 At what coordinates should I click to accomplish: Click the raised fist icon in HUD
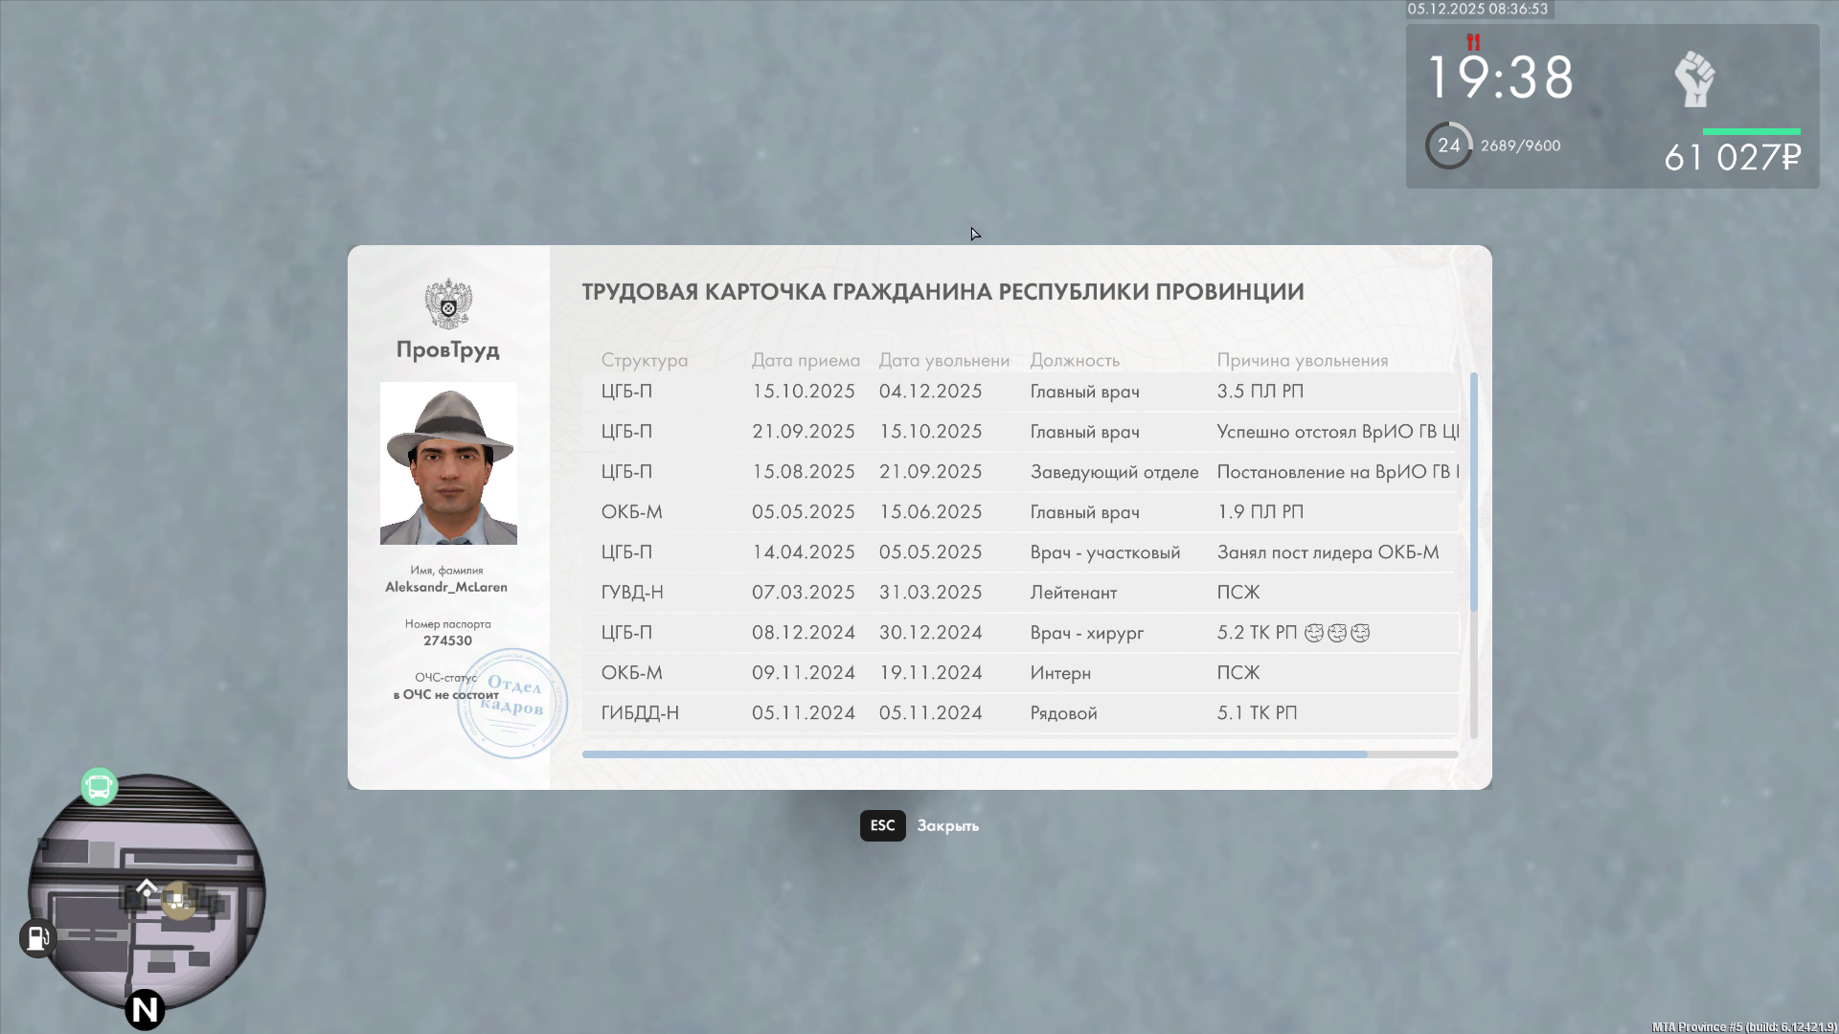[1694, 79]
